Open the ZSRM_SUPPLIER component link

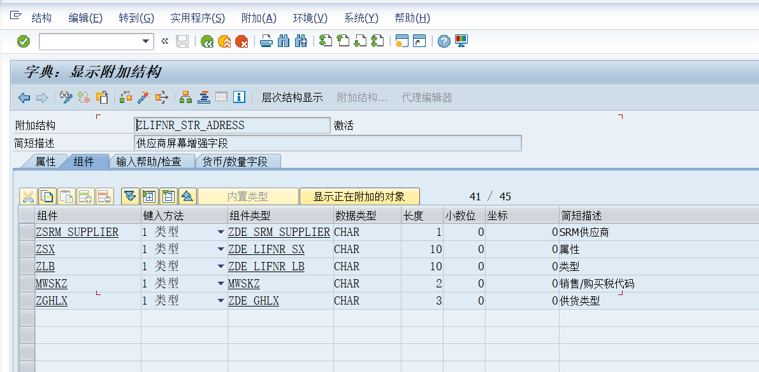pyautogui.click(x=77, y=232)
